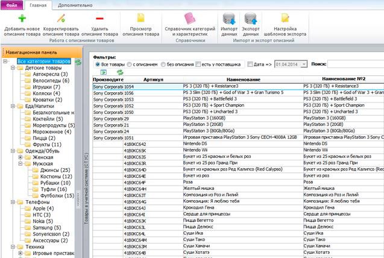Select the с описанием radio filter
Viewport: 384px width, 258px height.
[129, 64]
